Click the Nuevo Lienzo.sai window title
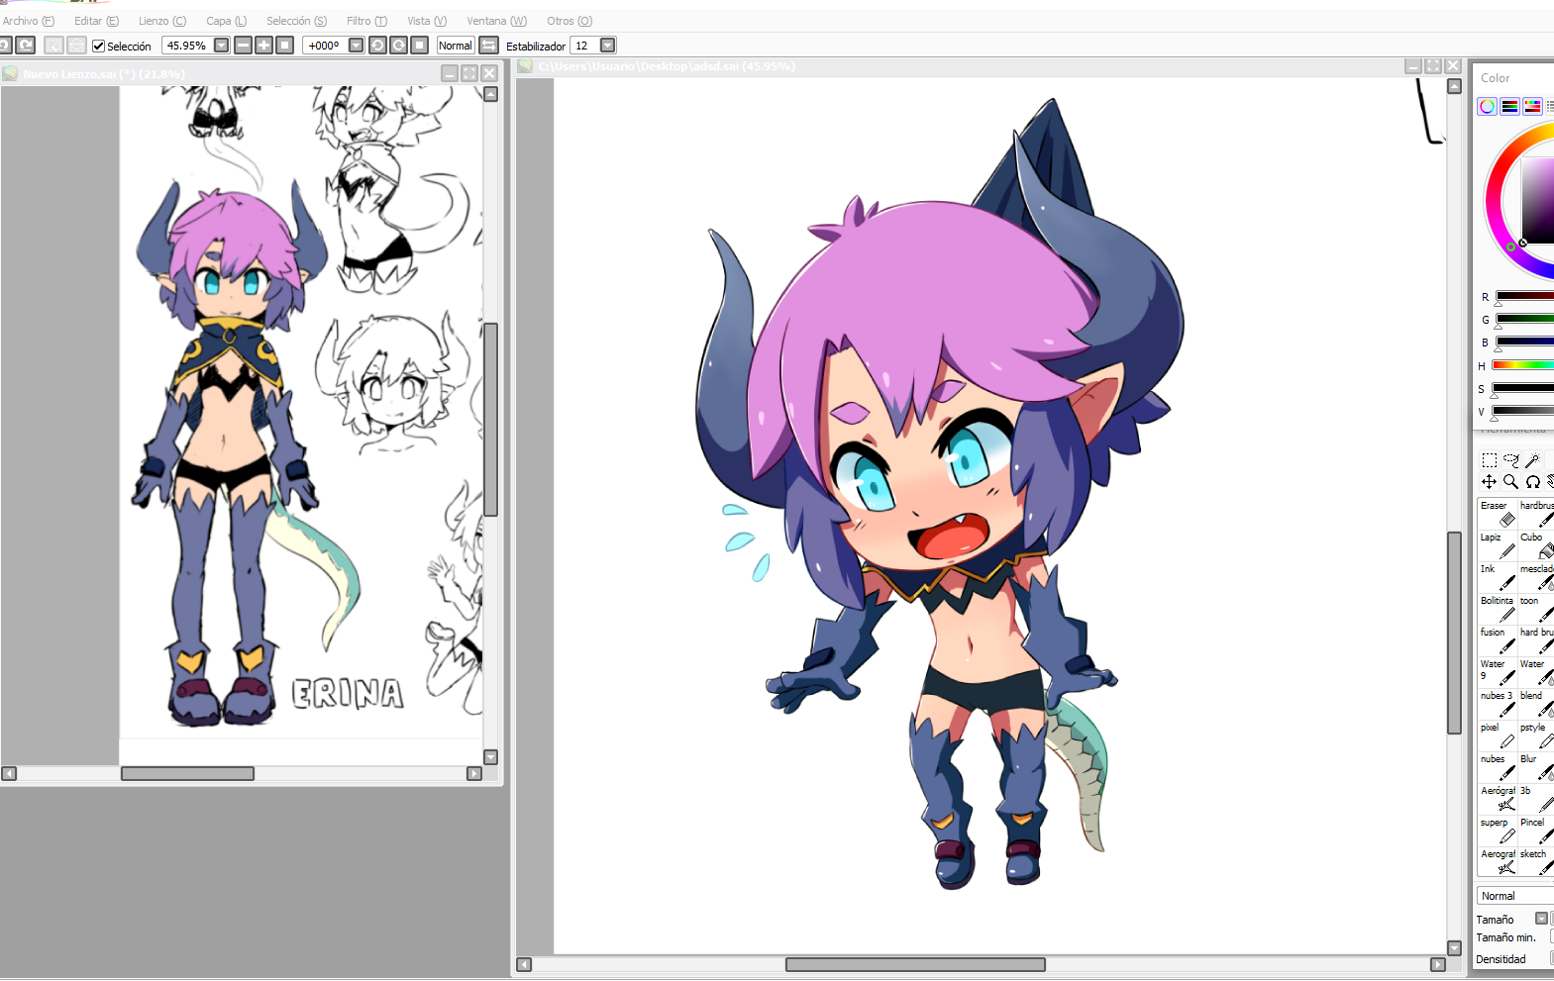Viewport: 1554px width, 981px height. [103, 74]
